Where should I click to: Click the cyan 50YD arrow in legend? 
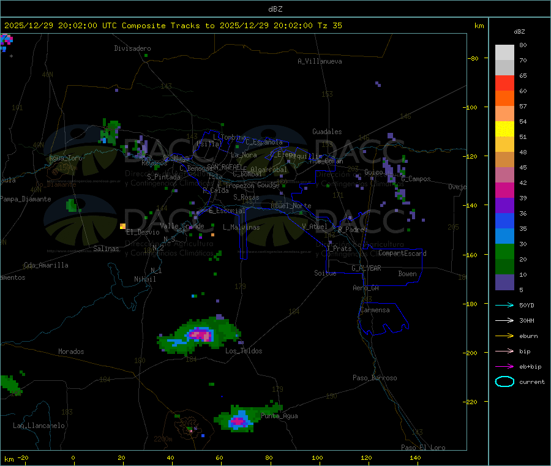504,305
